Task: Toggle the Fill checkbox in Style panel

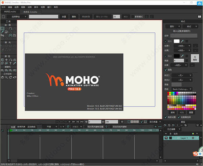Action: coord(166,41)
